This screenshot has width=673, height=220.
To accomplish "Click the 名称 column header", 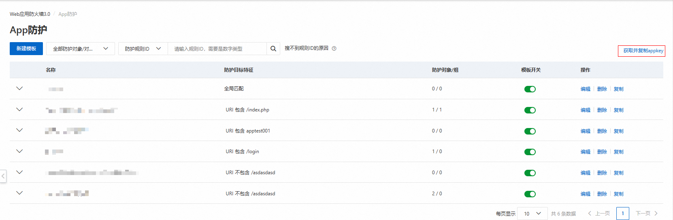I will [x=51, y=70].
